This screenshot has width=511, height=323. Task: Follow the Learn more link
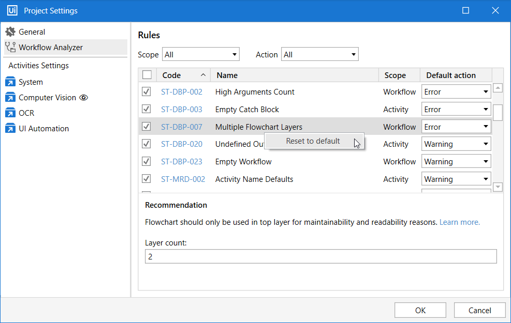click(459, 222)
